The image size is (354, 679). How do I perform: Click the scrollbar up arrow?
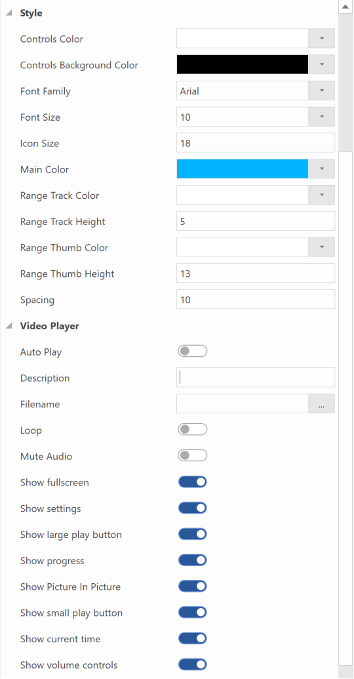tap(345, 7)
